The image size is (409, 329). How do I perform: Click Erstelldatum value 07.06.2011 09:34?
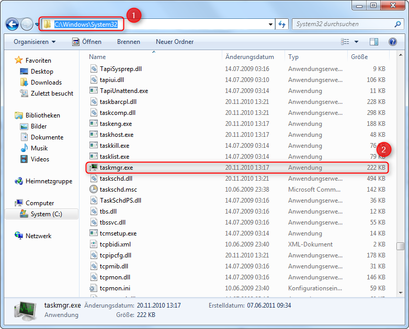point(269,305)
